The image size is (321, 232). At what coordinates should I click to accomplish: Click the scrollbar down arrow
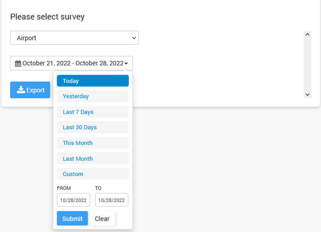[x=307, y=94]
